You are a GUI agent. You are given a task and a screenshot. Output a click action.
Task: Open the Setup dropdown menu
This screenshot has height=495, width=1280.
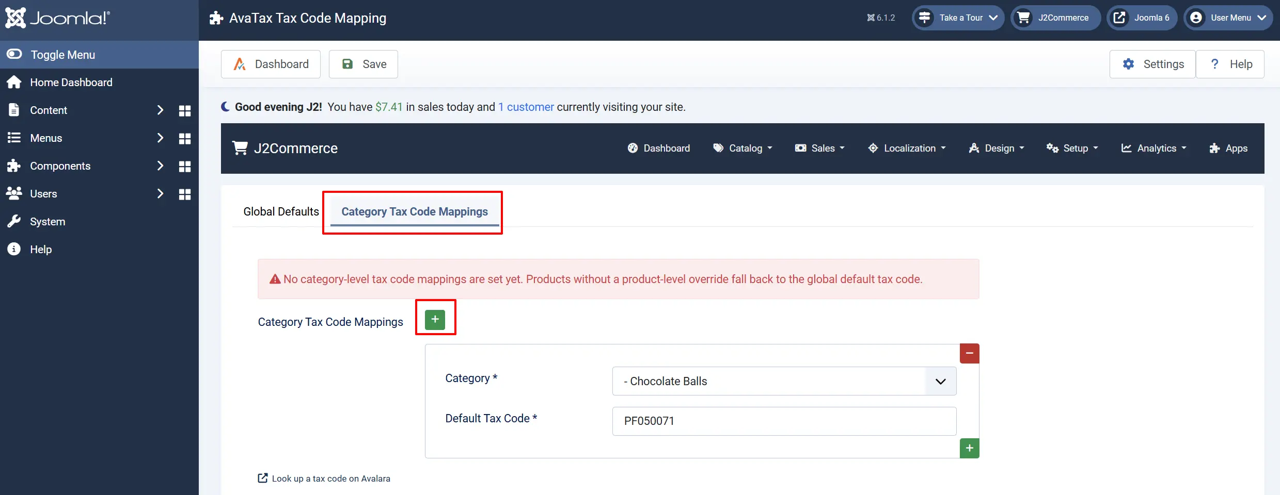[x=1072, y=148]
